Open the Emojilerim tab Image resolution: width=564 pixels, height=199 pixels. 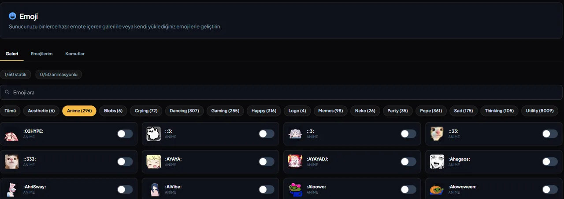[42, 54]
